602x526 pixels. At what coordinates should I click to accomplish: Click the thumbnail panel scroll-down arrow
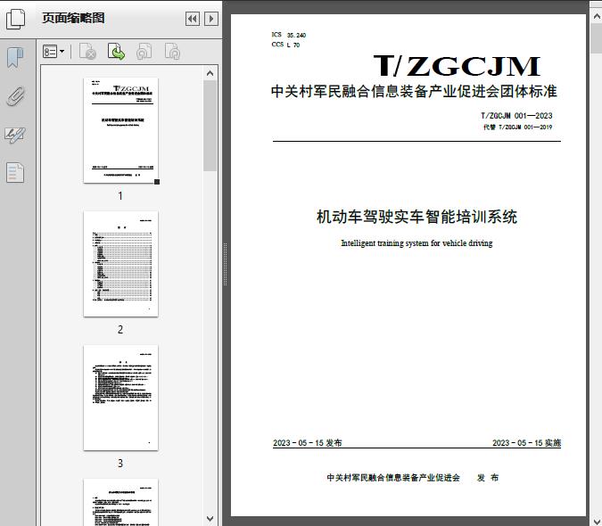click(210, 518)
